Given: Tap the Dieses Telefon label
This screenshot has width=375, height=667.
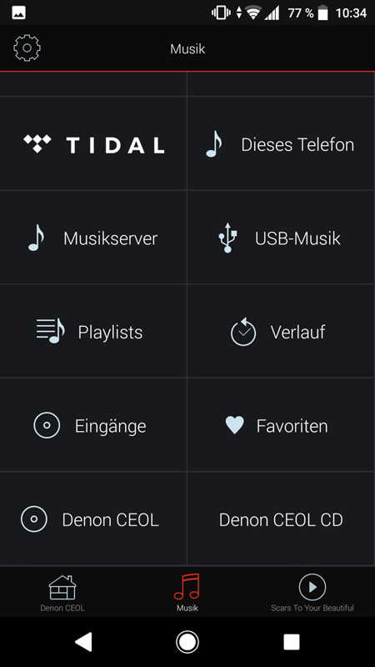Looking at the screenshot, I should pyautogui.click(x=297, y=144).
